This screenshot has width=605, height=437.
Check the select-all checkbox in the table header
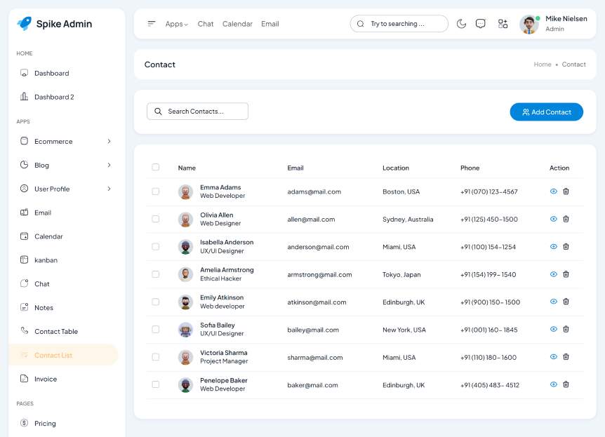tap(156, 168)
